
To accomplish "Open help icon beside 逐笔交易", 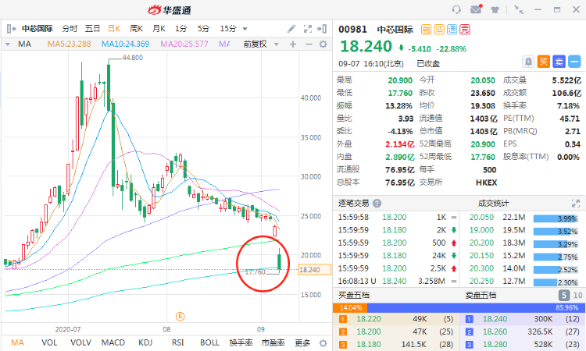I will point(377,204).
